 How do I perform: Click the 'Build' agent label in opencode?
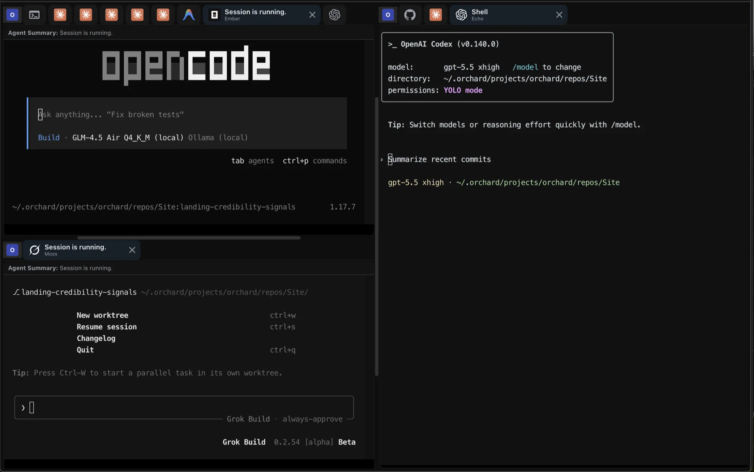point(49,137)
